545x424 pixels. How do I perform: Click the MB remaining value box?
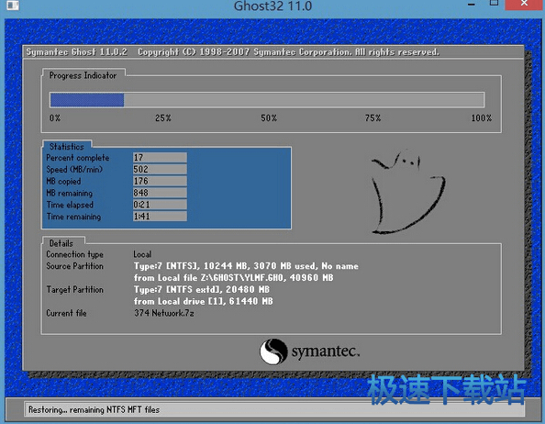pos(160,193)
